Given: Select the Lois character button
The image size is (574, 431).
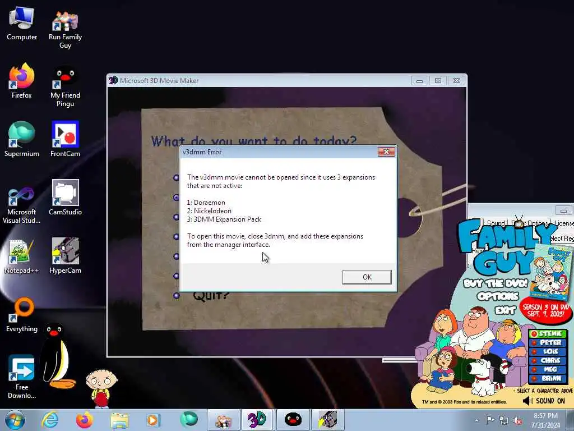Looking at the screenshot, I should click(548, 351).
